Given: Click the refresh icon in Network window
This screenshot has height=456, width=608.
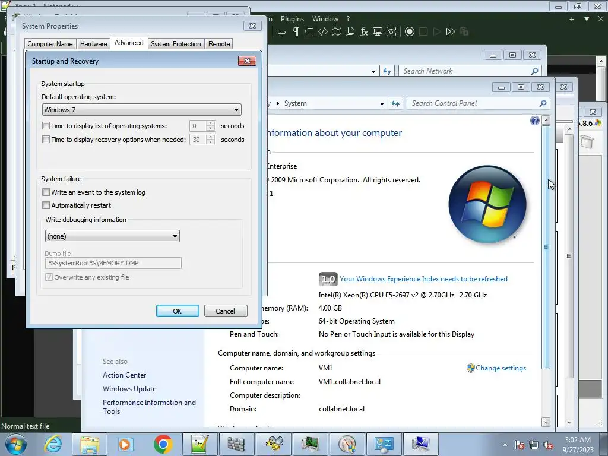Looking at the screenshot, I should click(387, 71).
